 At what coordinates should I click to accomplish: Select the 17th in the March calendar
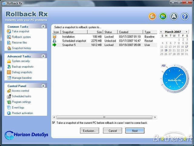point(186,47)
